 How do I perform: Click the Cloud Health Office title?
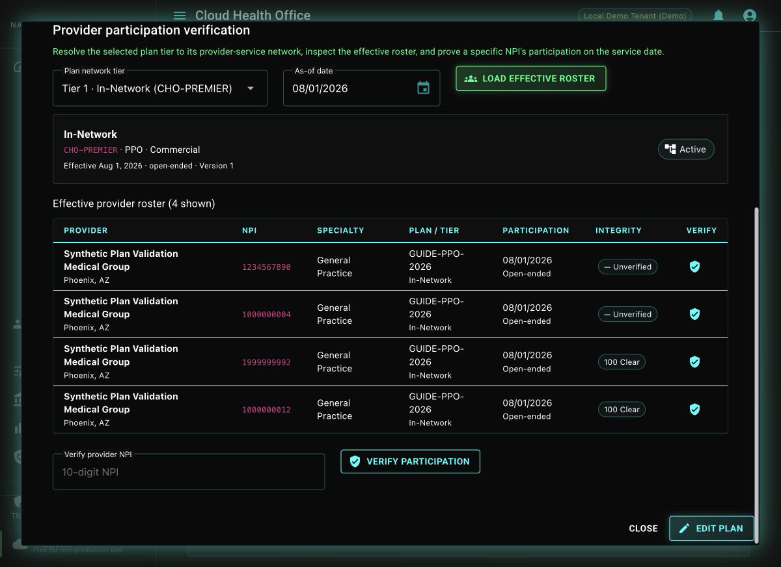(253, 16)
